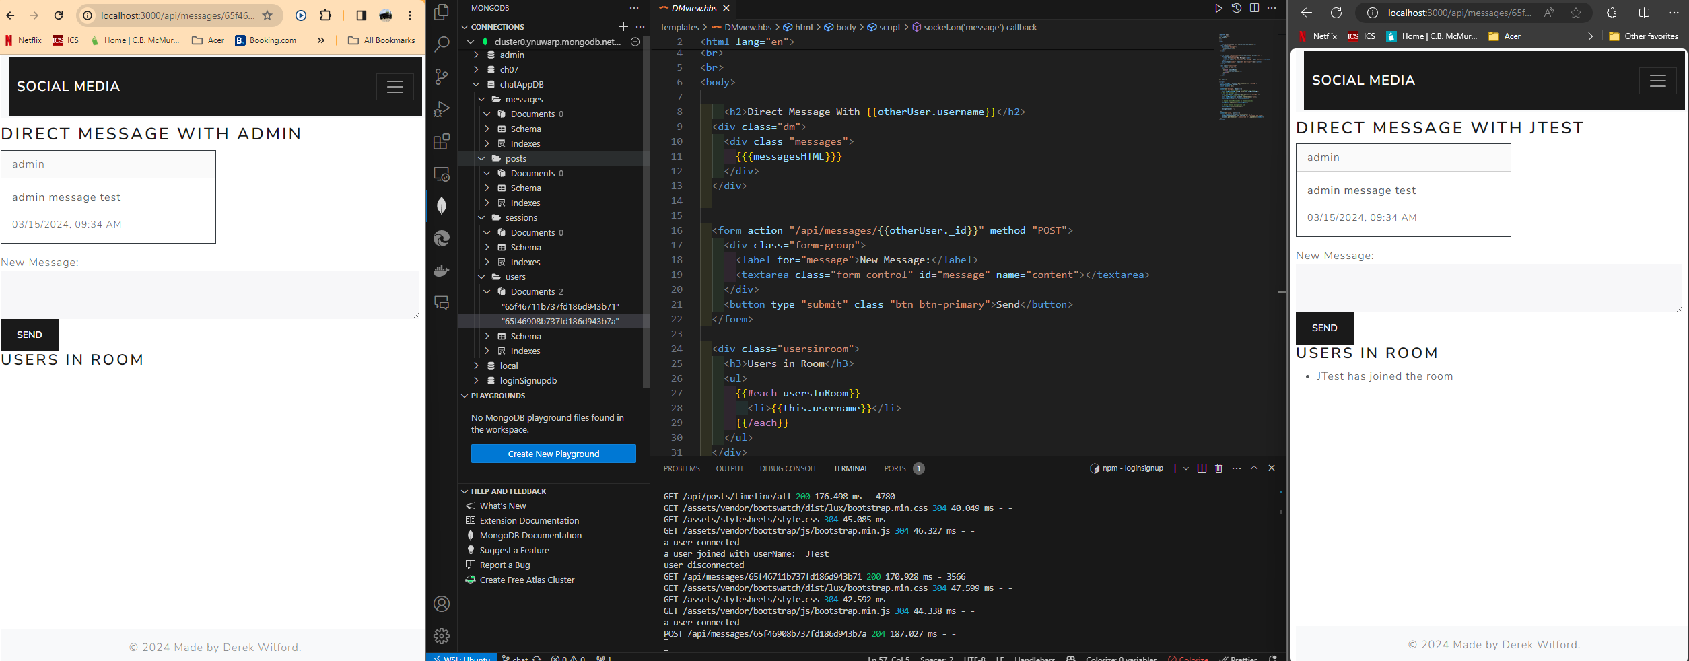The height and width of the screenshot is (661, 1689).
Task: Click the add database icon beside cluster0
Action: [635, 42]
